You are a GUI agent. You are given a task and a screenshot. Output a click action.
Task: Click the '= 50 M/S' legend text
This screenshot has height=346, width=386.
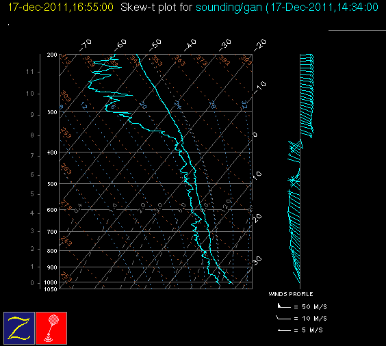tap(311, 306)
